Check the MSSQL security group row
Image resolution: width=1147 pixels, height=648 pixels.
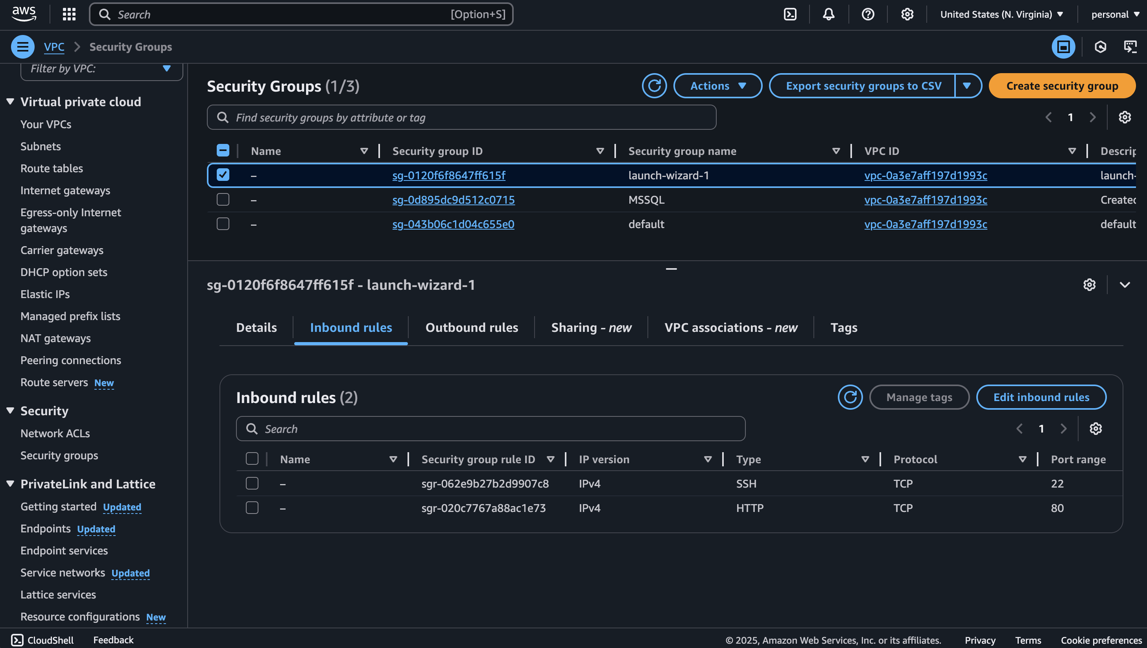click(x=223, y=199)
